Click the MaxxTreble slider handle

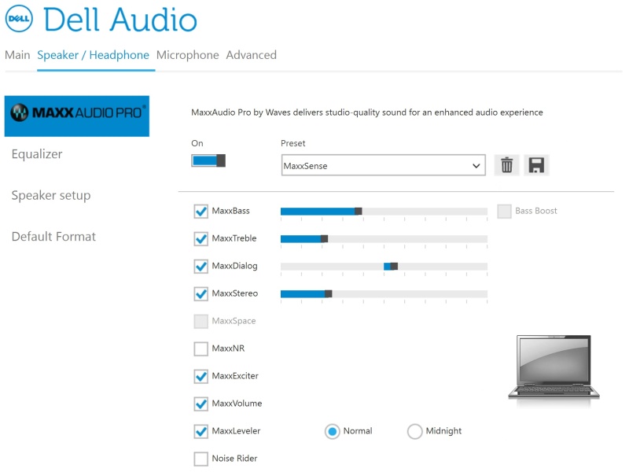click(324, 239)
